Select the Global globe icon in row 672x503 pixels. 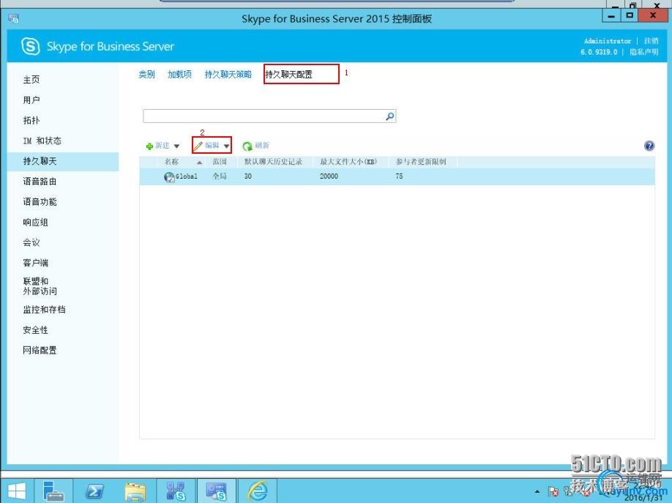pyautogui.click(x=169, y=176)
